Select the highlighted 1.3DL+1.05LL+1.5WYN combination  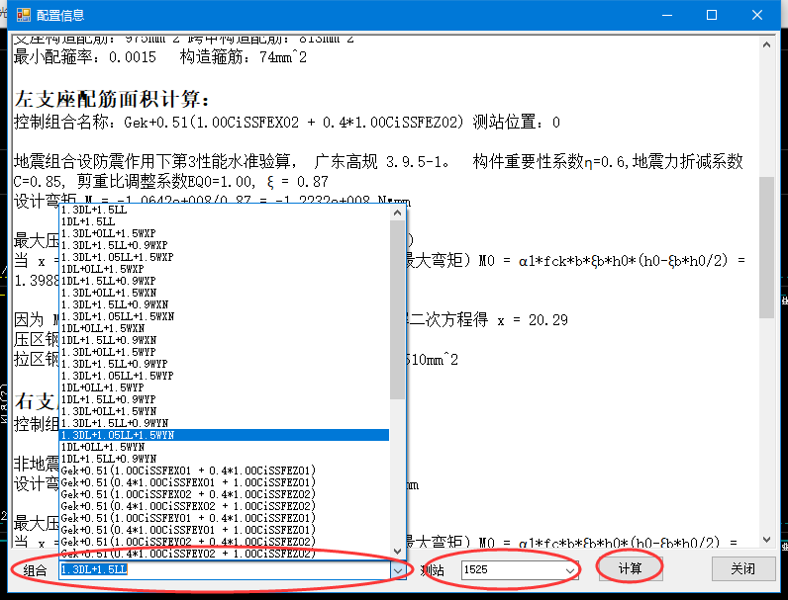tap(118, 435)
